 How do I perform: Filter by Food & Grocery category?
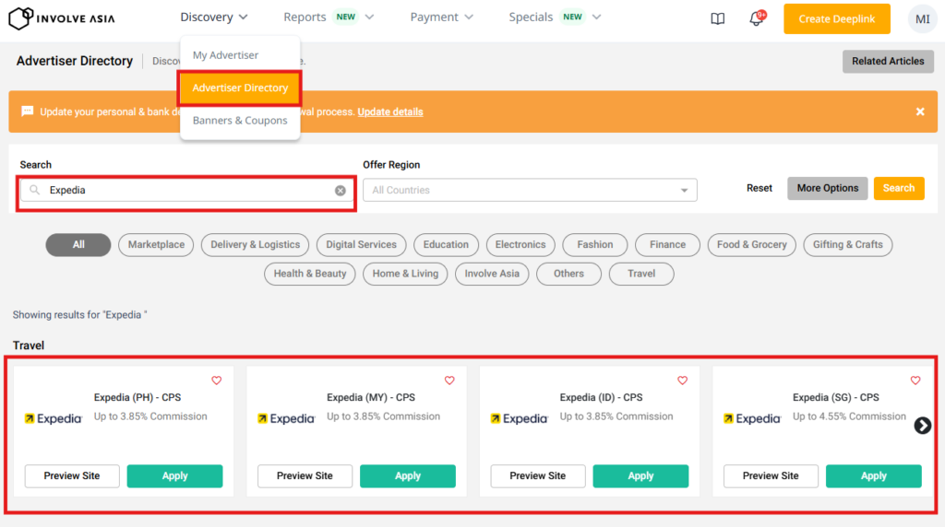tap(751, 245)
